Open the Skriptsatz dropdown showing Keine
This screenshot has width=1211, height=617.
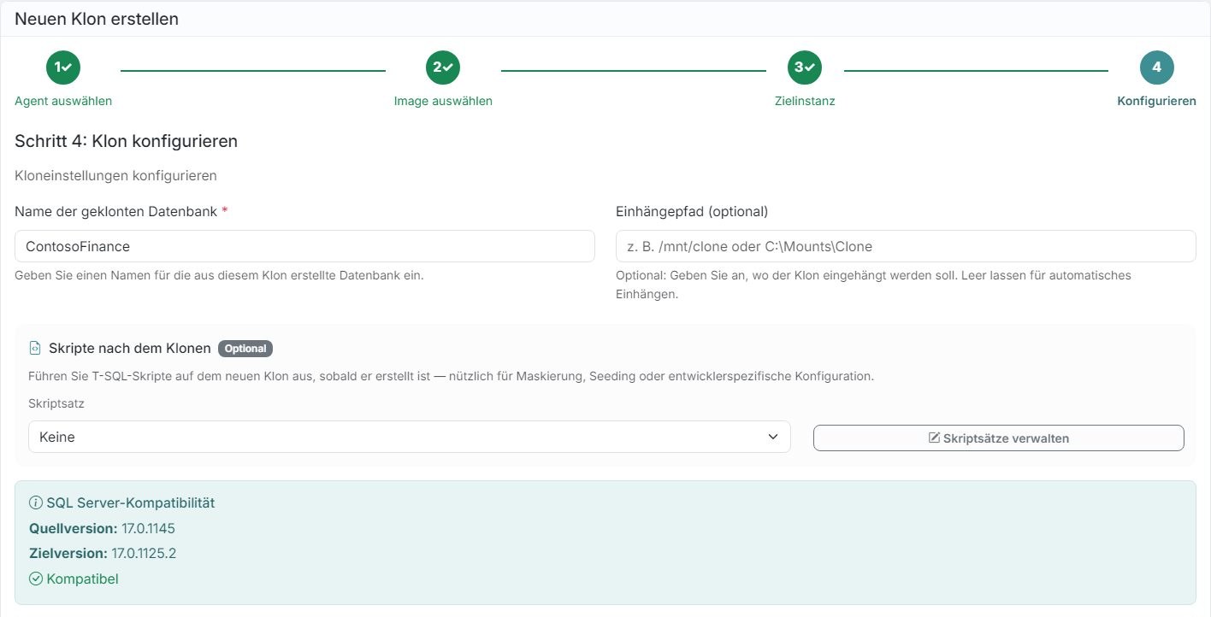coord(410,437)
